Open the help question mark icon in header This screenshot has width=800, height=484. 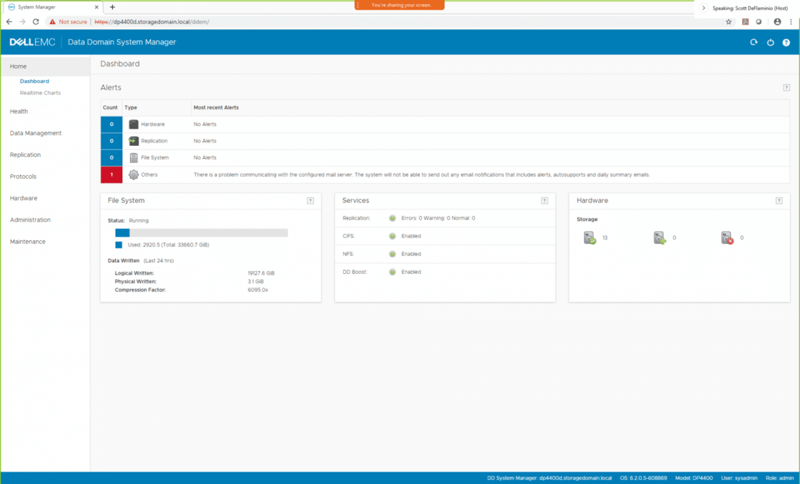tap(786, 42)
